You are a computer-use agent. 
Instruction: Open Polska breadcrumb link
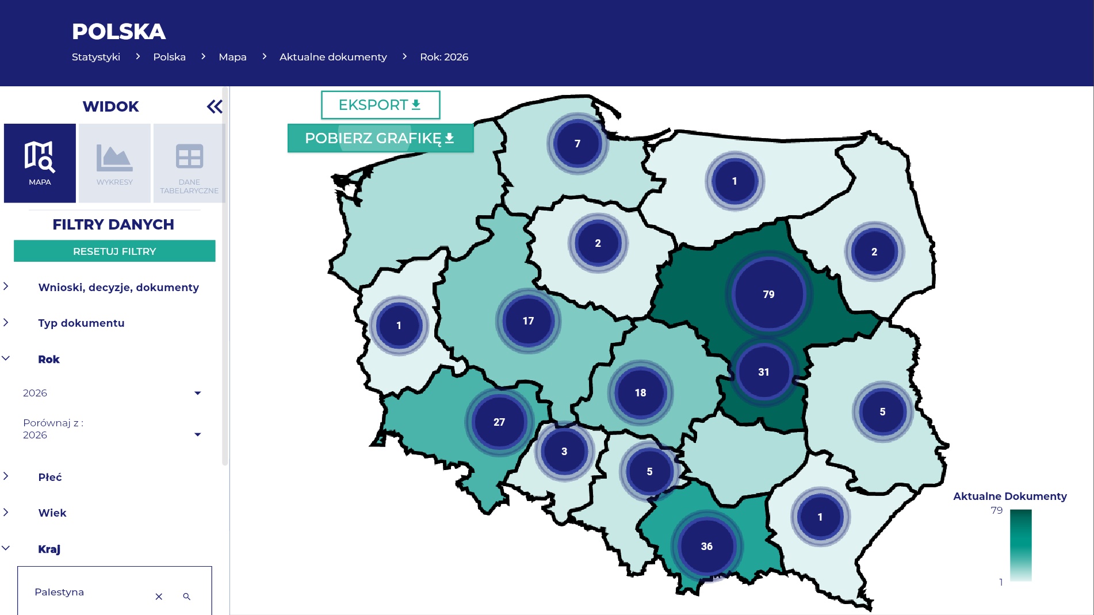(169, 57)
